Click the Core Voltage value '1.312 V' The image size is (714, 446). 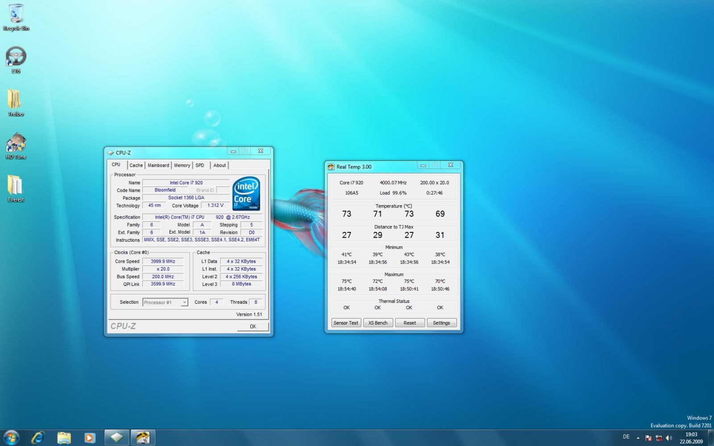click(216, 206)
